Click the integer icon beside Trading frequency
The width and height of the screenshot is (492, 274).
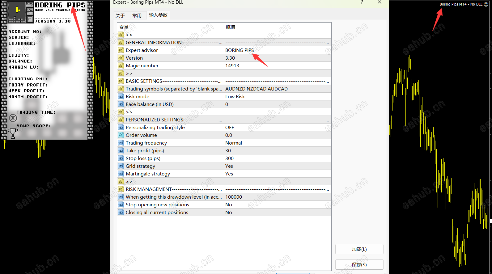point(121,143)
